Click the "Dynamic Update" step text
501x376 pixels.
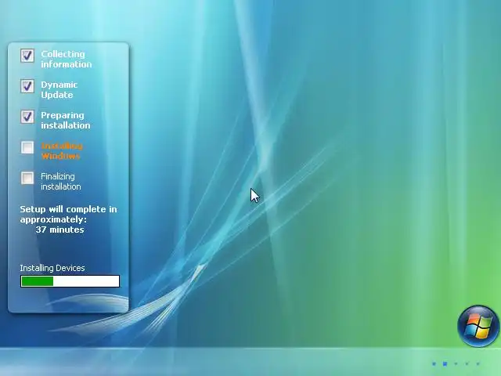pyautogui.click(x=59, y=90)
